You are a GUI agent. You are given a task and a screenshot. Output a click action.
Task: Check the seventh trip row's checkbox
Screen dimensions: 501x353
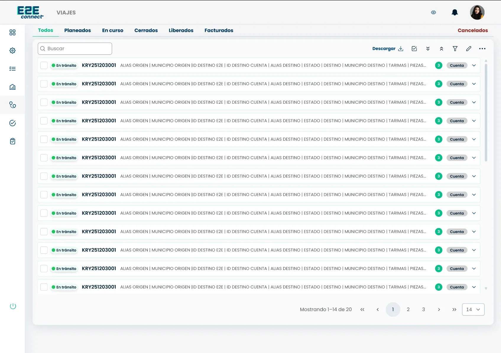pos(44,176)
